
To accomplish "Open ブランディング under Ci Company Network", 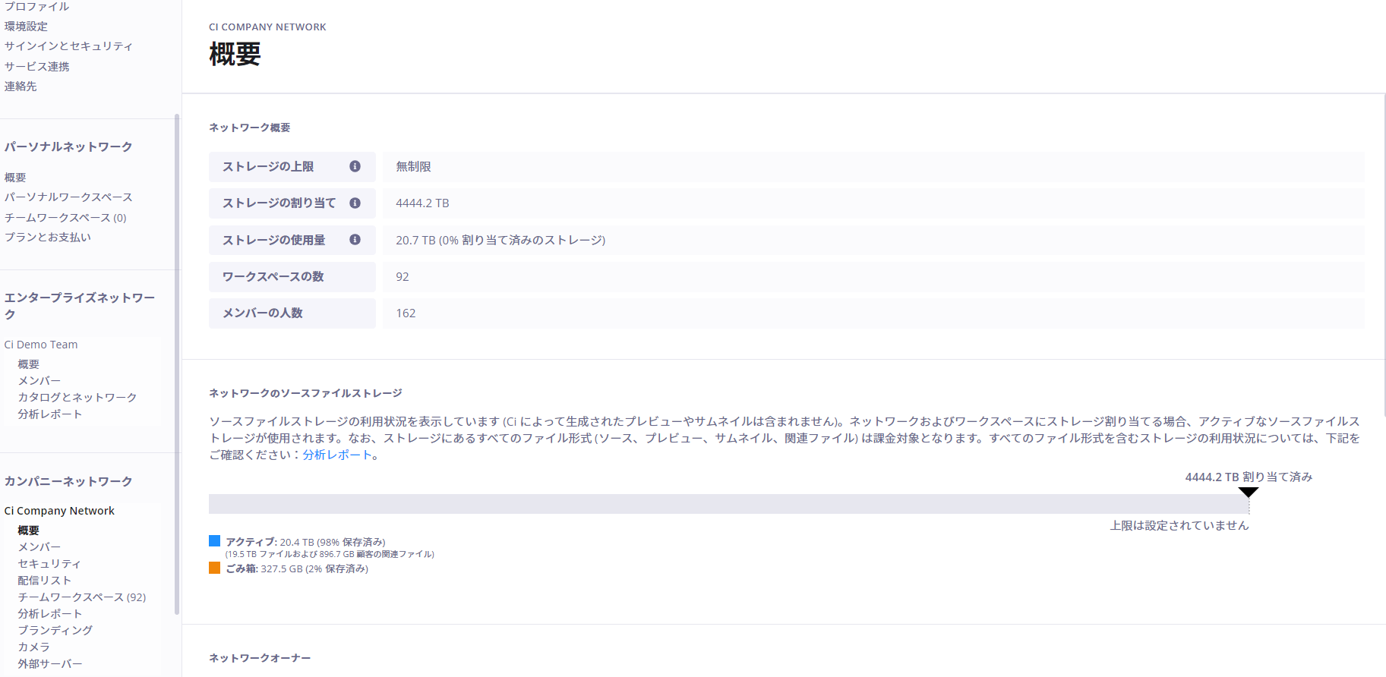I will pyautogui.click(x=55, y=631).
